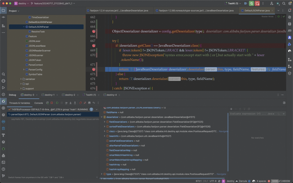
Task: Open the Git tool window icon
Action: (x=3, y=176)
